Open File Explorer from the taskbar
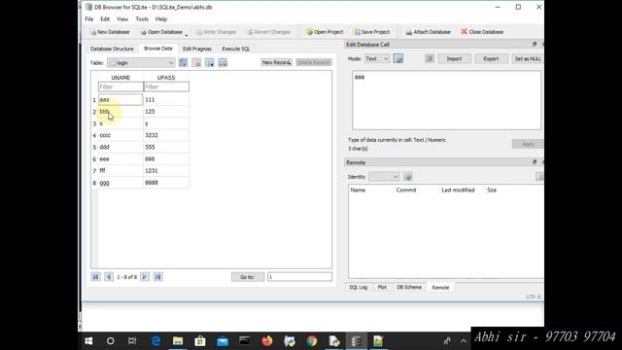This screenshot has height=350, width=622. [x=178, y=341]
